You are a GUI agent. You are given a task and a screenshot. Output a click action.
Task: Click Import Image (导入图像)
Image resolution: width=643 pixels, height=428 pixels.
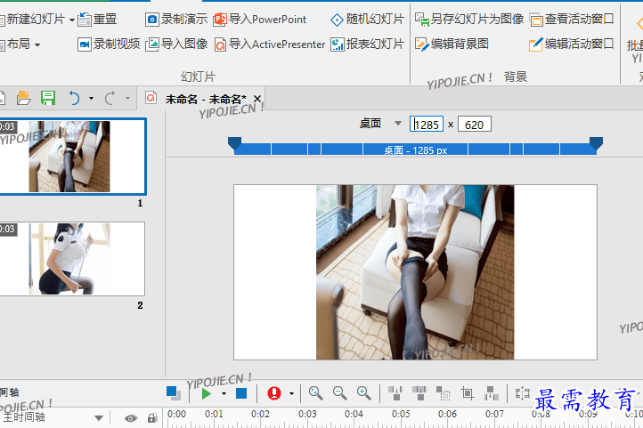[x=176, y=44]
